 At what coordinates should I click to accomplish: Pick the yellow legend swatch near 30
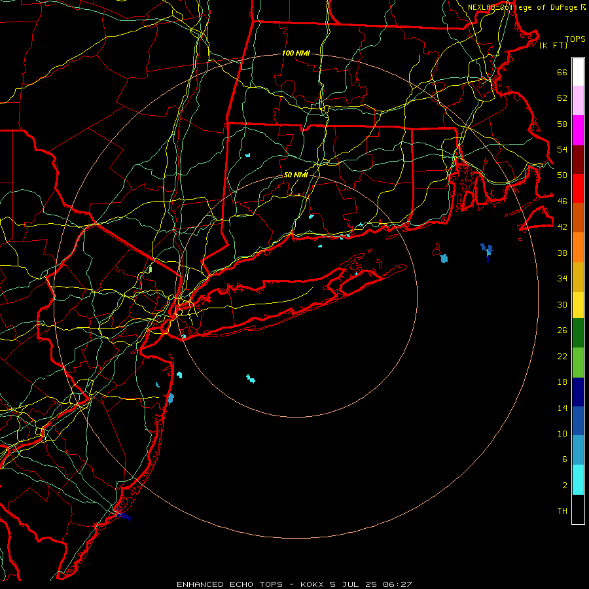click(x=578, y=304)
